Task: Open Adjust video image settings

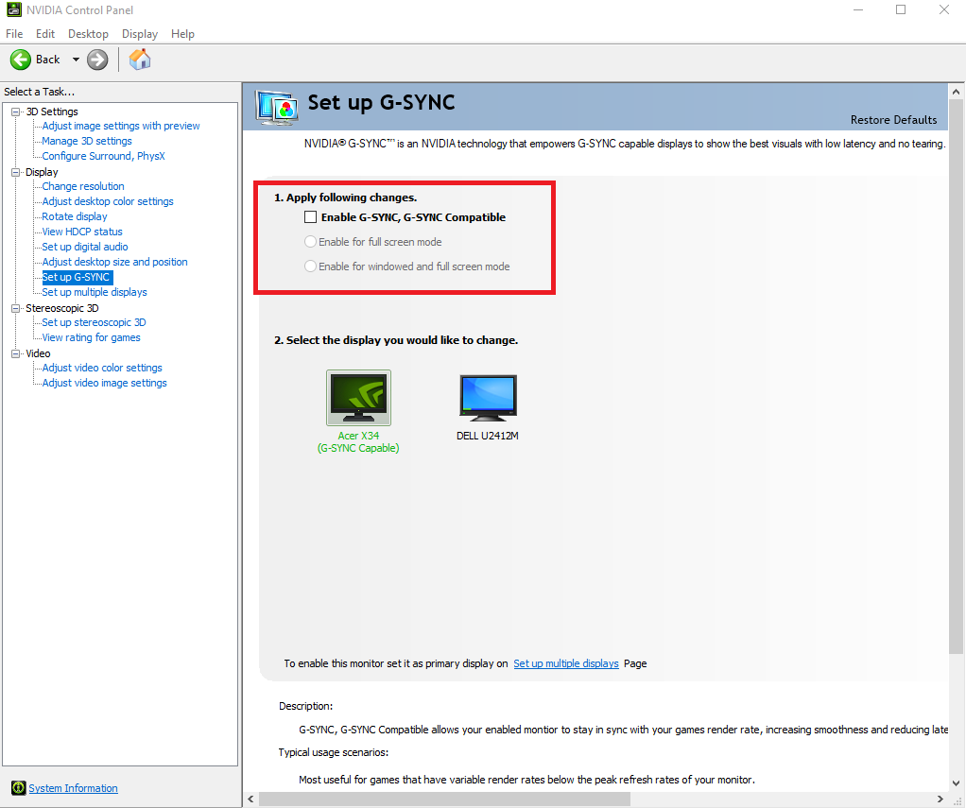Action: click(104, 383)
